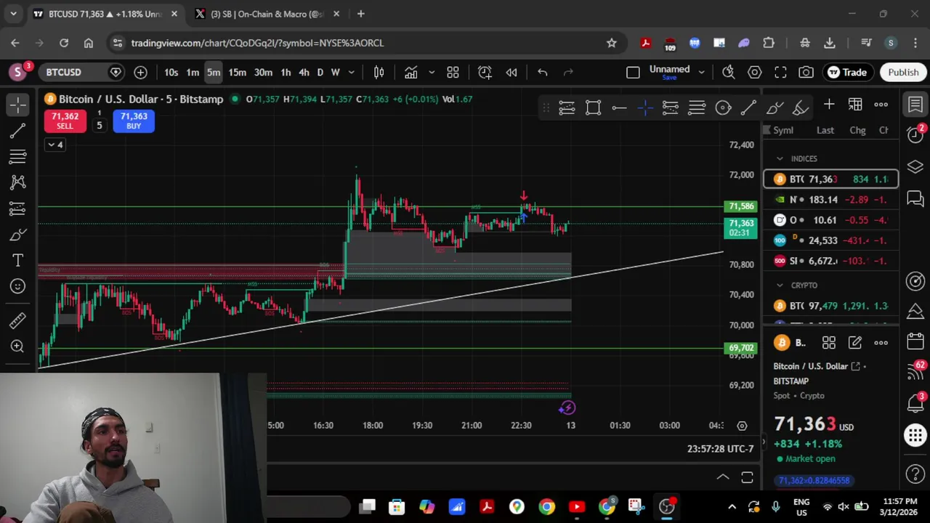930x523 pixels.
Task: Open time zone setting 23:57:28 UTC-7
Action: 720,448
